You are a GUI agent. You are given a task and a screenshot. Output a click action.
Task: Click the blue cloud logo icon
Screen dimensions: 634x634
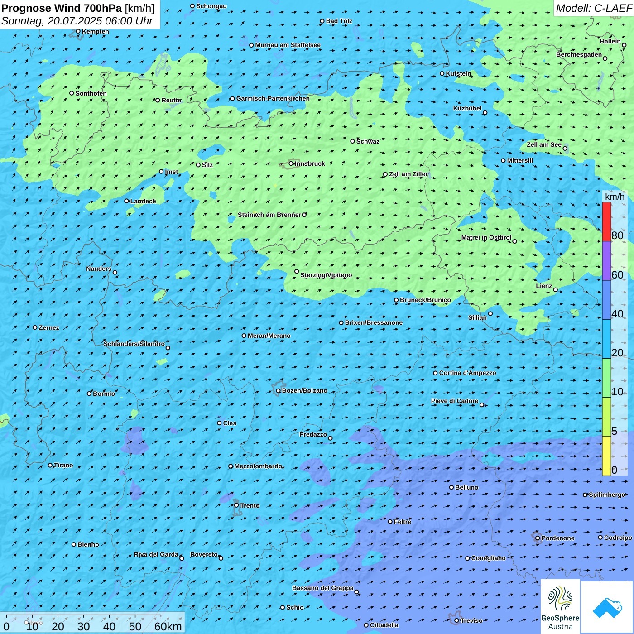click(607, 607)
